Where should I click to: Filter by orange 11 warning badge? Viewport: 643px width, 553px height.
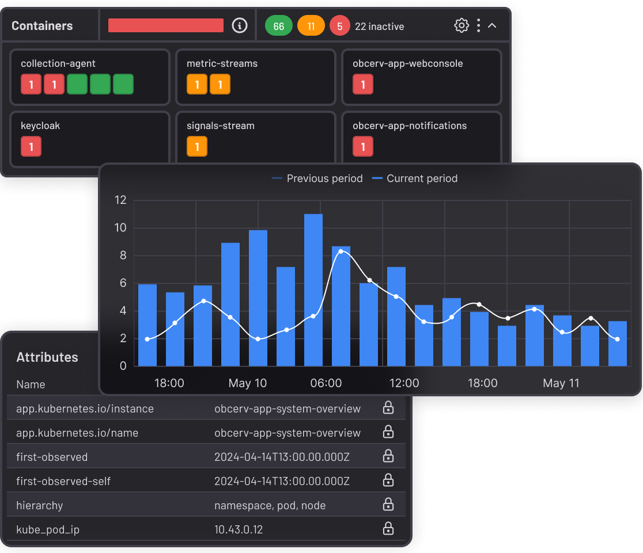point(311,26)
